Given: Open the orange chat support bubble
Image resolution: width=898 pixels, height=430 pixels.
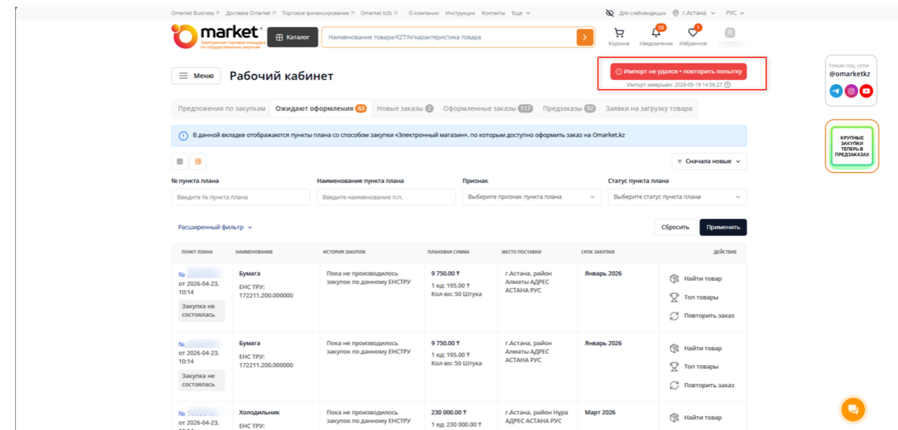Looking at the screenshot, I should tap(852, 409).
